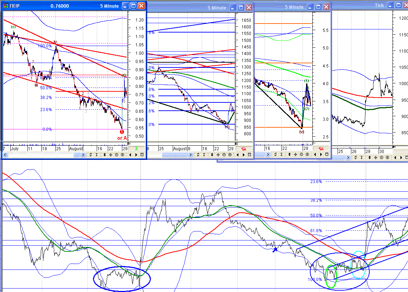Click the vertical scale arrows in the second chart toolbar
The image size is (408, 292).
pos(212,155)
